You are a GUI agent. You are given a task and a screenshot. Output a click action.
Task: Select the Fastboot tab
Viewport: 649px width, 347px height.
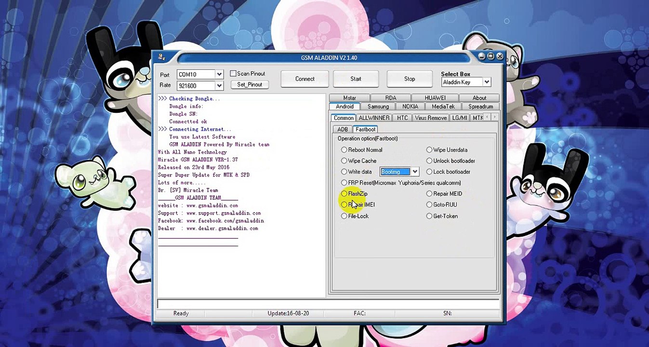pos(366,129)
